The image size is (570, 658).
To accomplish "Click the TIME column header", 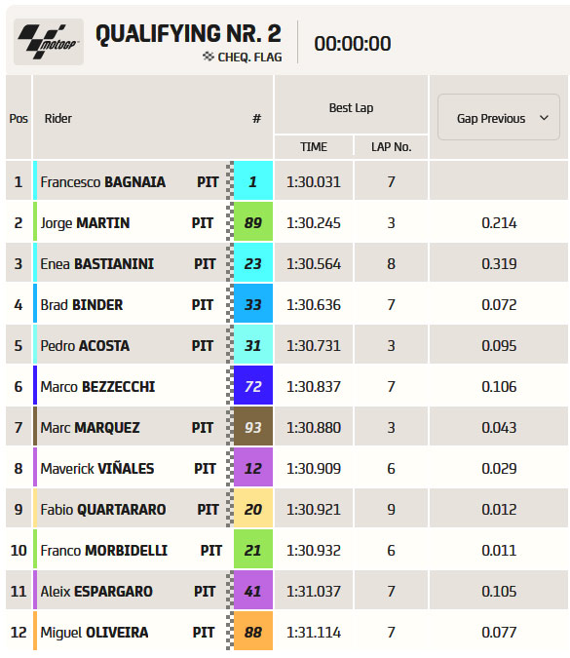I will pos(314,147).
